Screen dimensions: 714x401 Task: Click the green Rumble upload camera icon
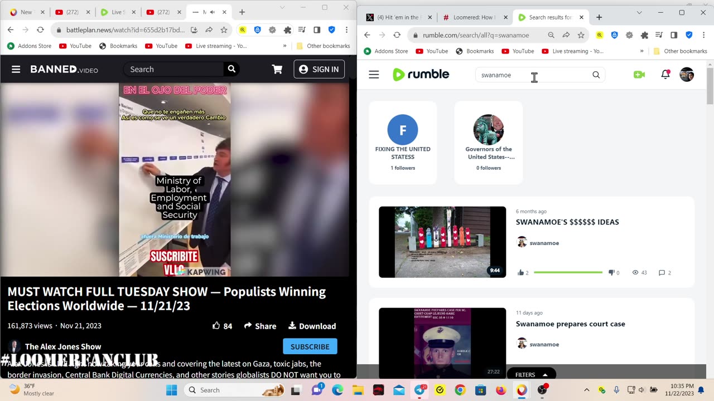coord(639,75)
